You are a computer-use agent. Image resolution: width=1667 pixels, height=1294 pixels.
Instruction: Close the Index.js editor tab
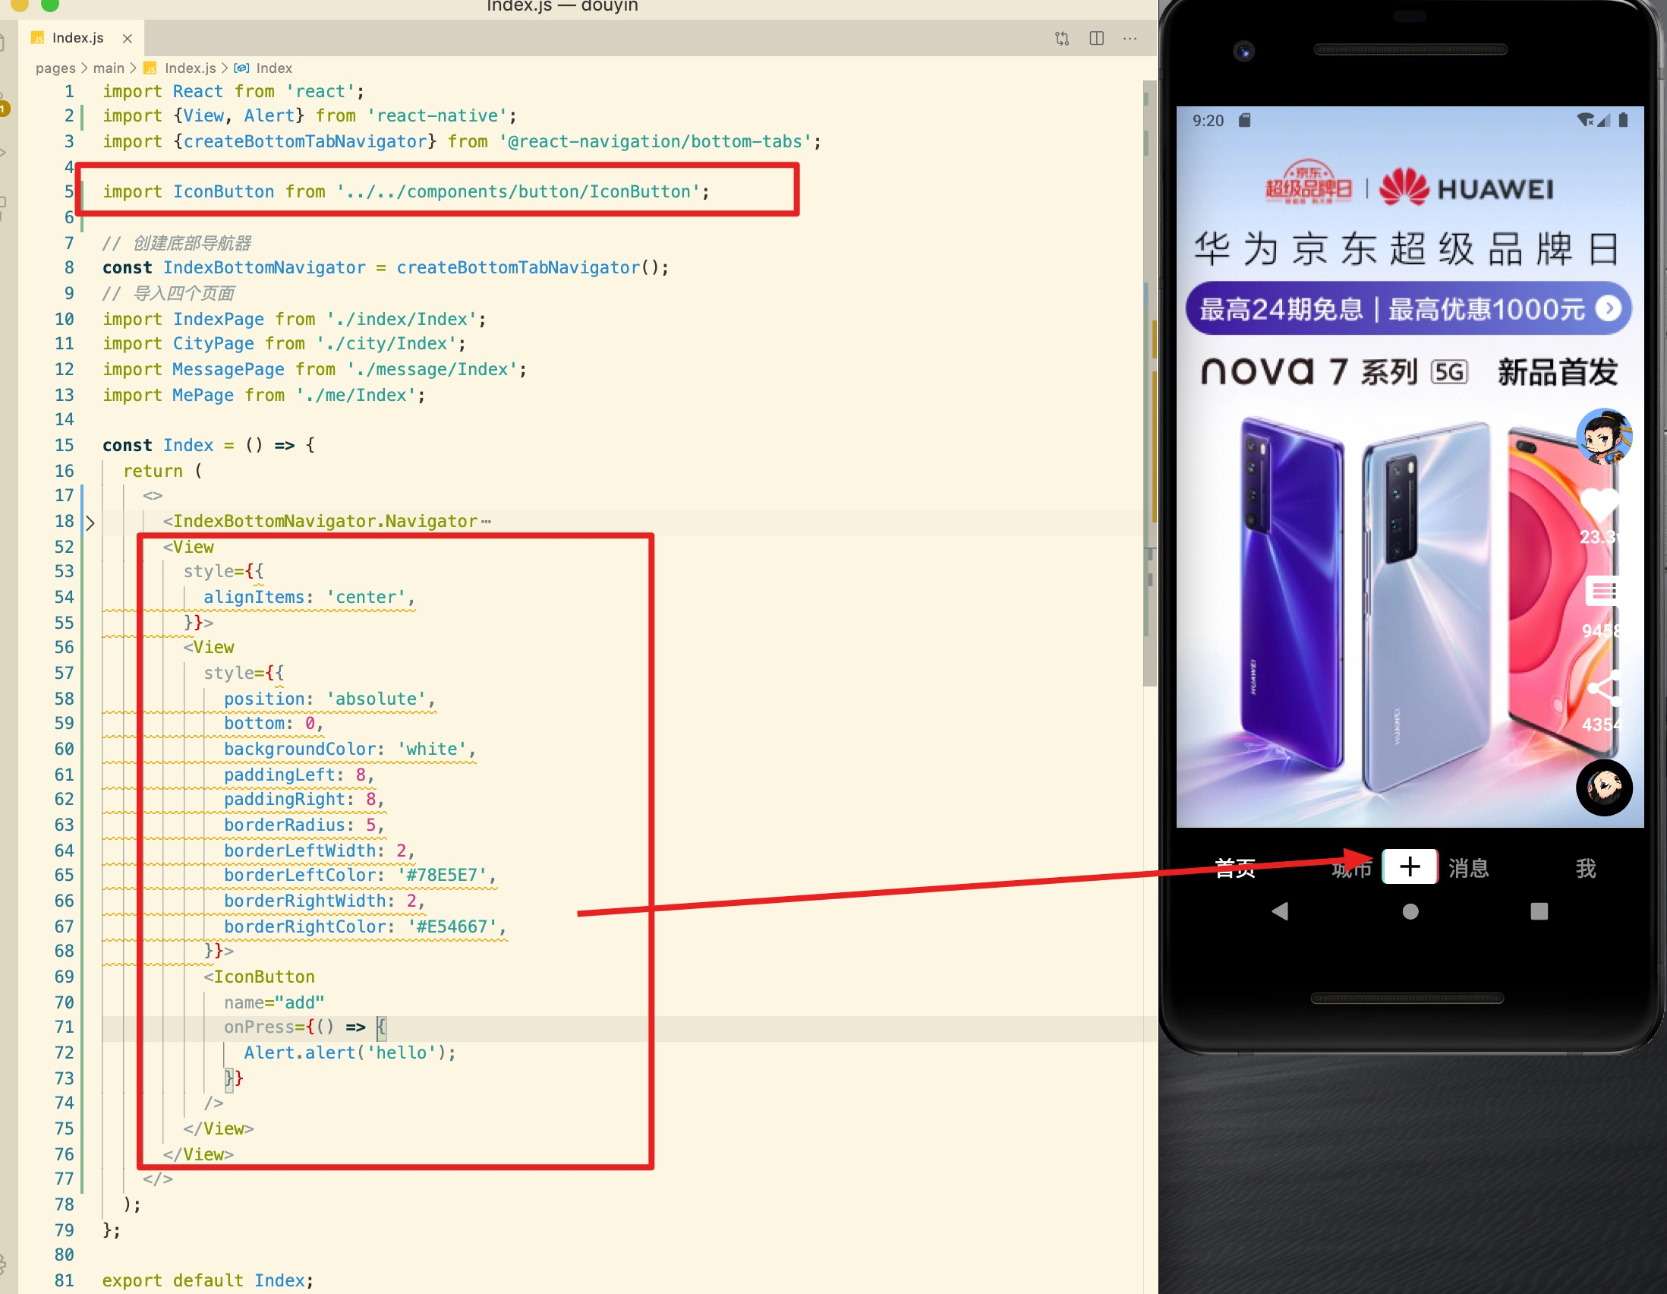[128, 38]
